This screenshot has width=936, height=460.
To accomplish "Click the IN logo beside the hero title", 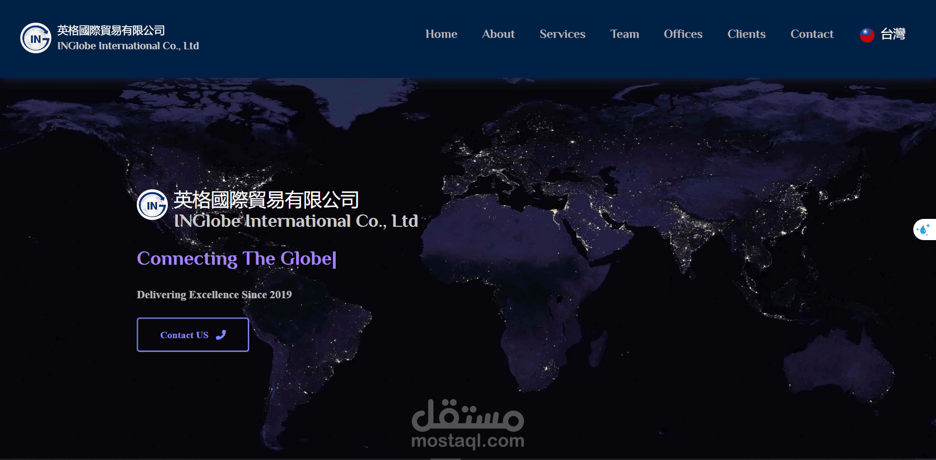I will pyautogui.click(x=152, y=204).
